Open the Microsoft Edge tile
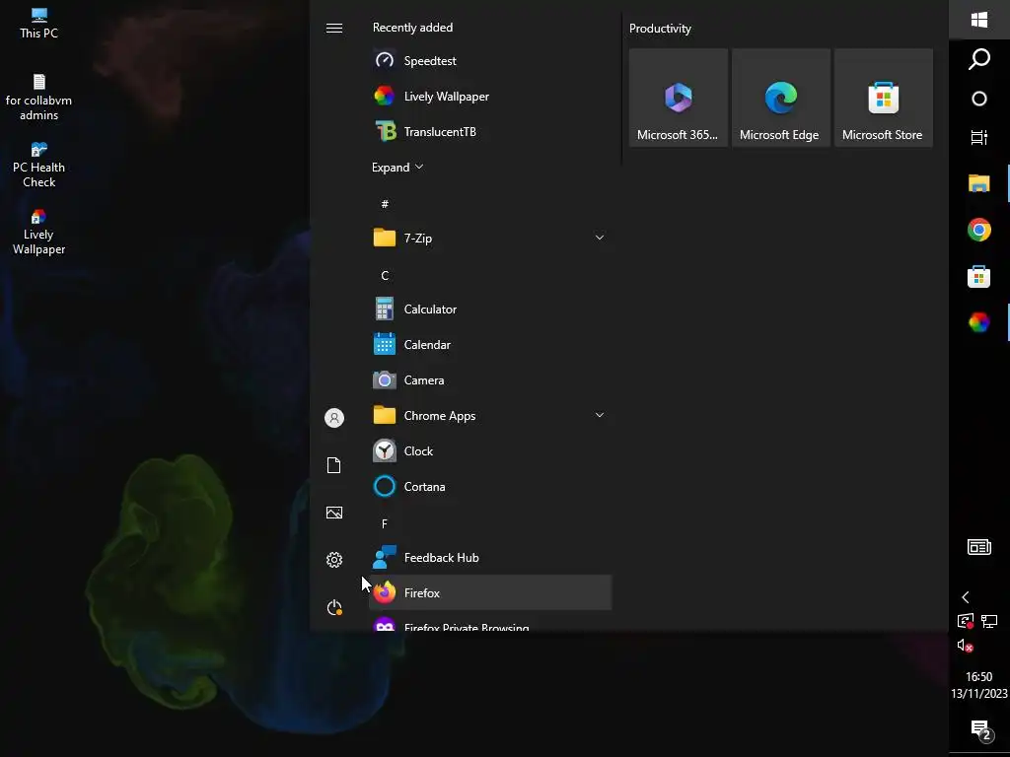Image resolution: width=1010 pixels, height=757 pixels. point(781,98)
